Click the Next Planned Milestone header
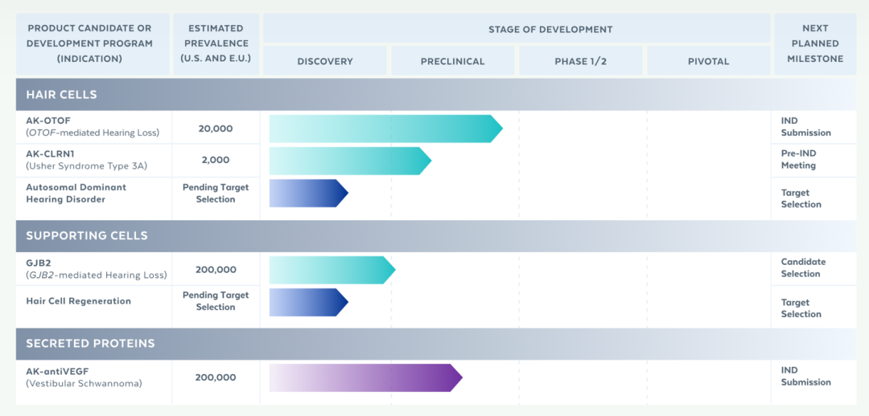The height and width of the screenshot is (416, 869). pyautogui.click(x=815, y=43)
